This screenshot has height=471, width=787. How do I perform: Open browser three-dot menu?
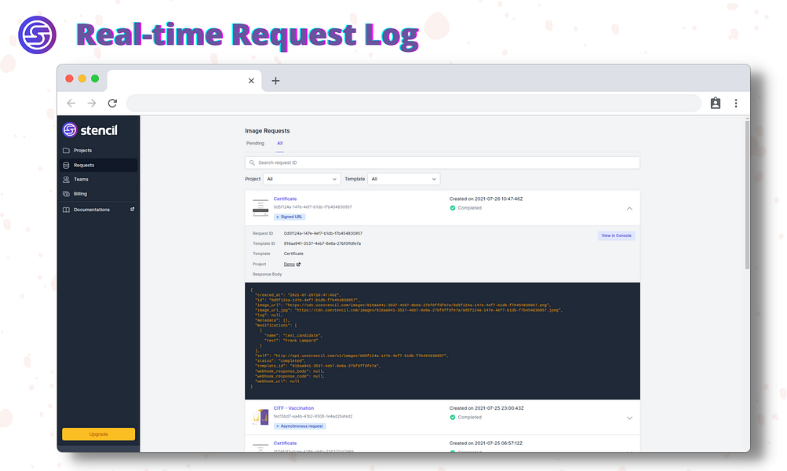pos(736,103)
